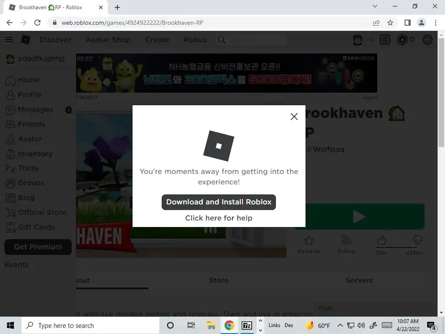Click the Korean NH advertisement banner
Image resolution: width=445 pixels, height=334 pixels.
click(x=226, y=73)
